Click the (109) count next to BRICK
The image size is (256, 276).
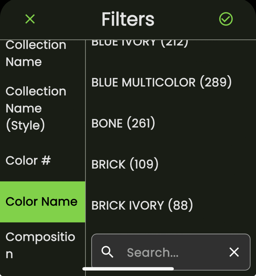[x=144, y=164]
